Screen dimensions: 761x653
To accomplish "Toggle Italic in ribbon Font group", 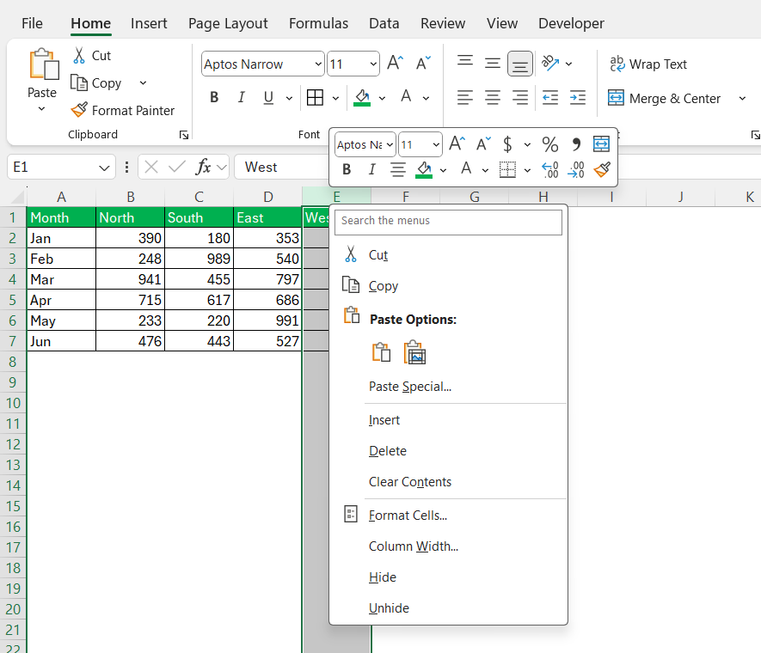I will coord(242,97).
